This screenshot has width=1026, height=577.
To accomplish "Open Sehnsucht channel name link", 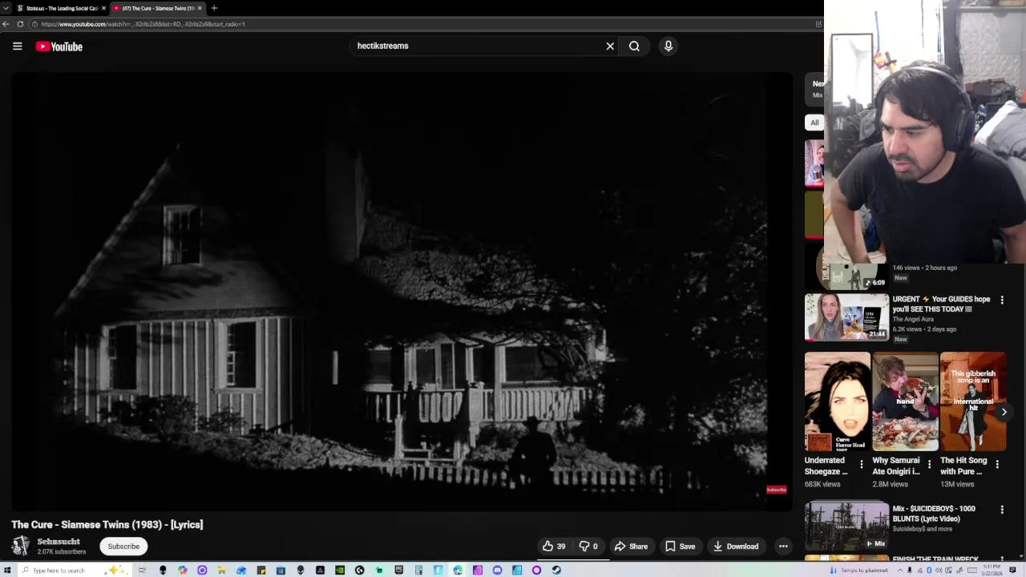I will [59, 542].
